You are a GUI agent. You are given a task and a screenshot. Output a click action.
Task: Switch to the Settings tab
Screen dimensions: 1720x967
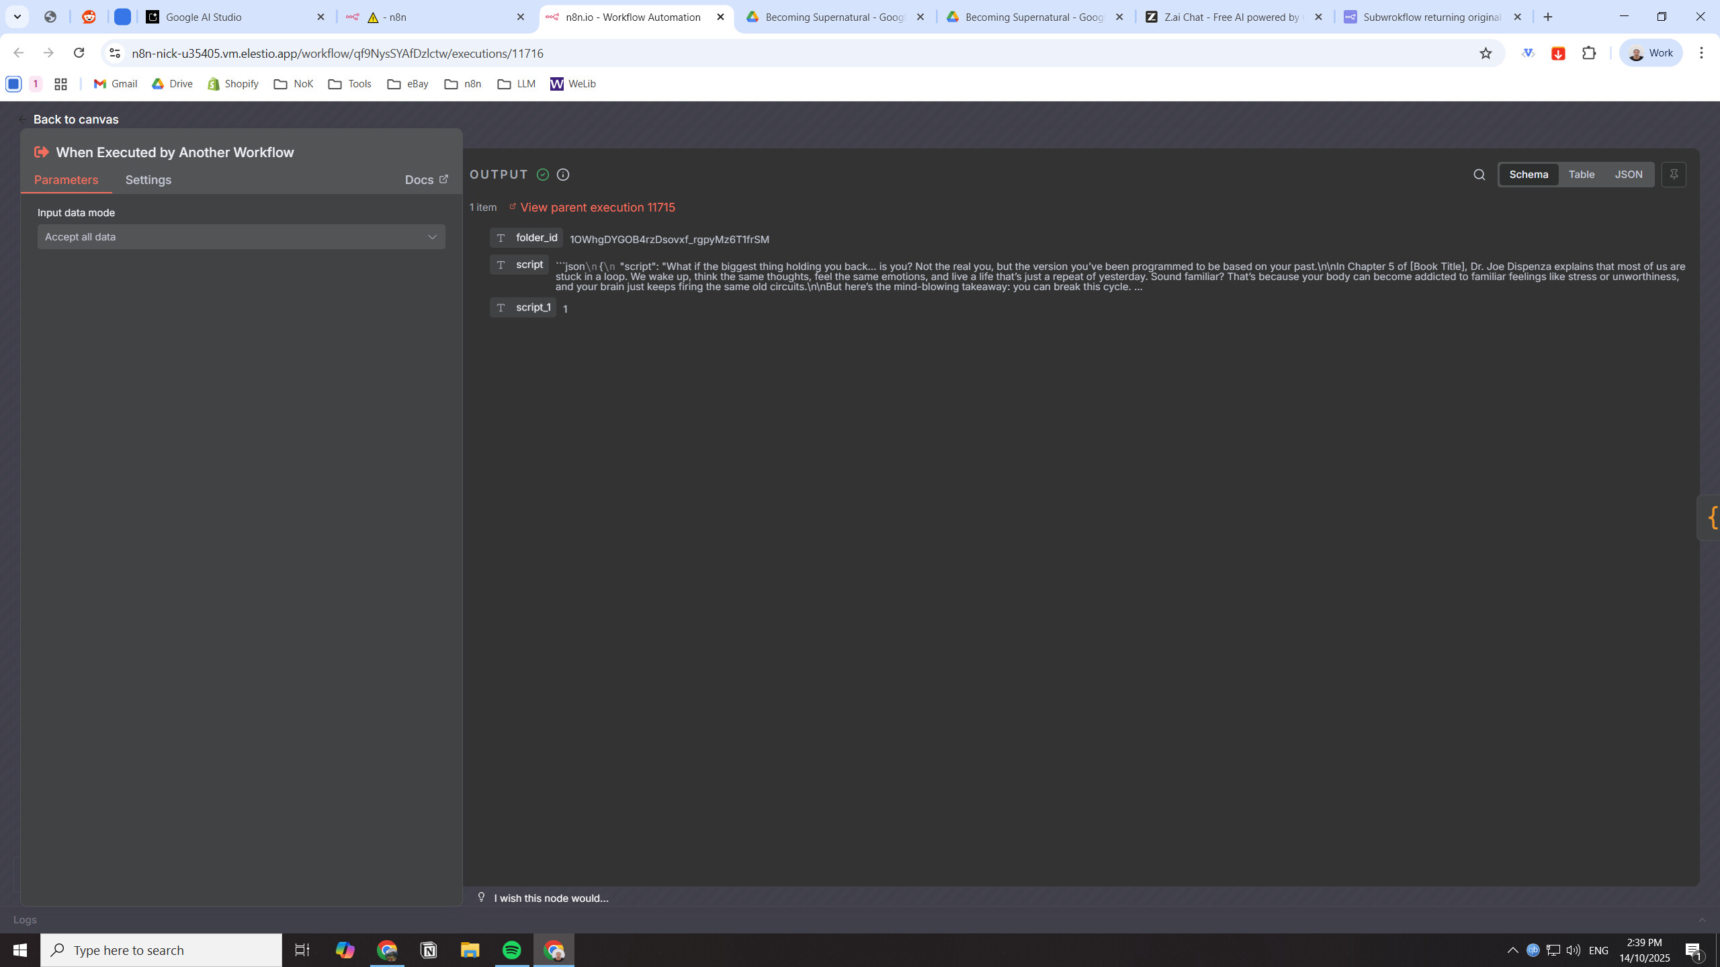pyautogui.click(x=148, y=180)
